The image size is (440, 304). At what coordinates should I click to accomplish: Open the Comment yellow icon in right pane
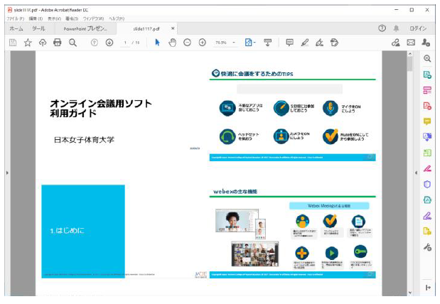click(x=427, y=121)
